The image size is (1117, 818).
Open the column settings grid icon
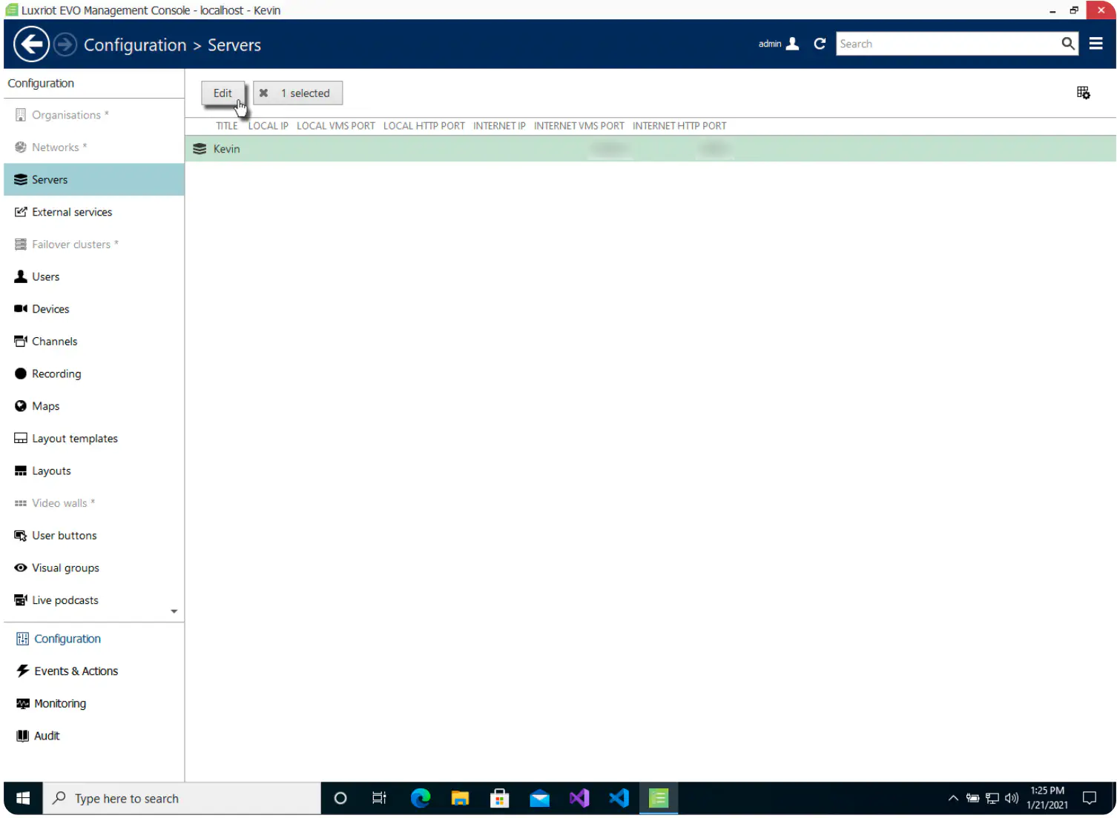1083,93
